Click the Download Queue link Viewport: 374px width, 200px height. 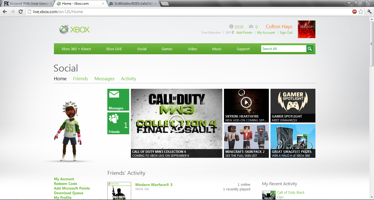68,193
